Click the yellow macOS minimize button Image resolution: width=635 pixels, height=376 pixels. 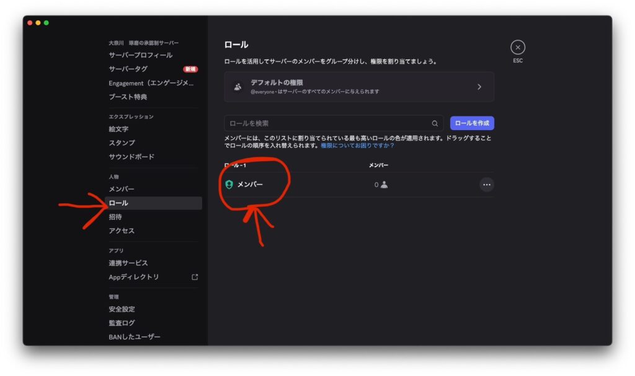[x=38, y=23]
